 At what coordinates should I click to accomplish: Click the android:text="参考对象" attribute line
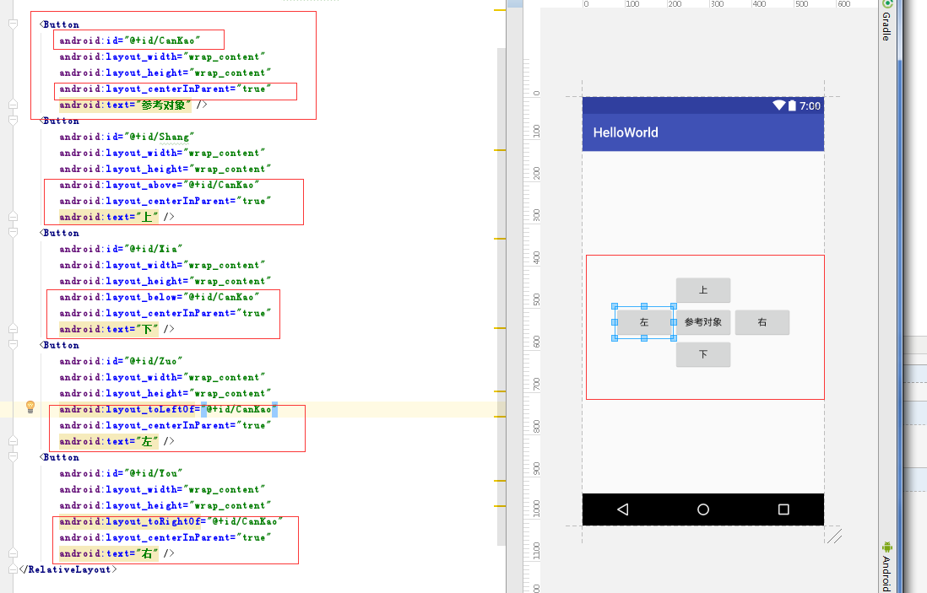[x=133, y=105]
